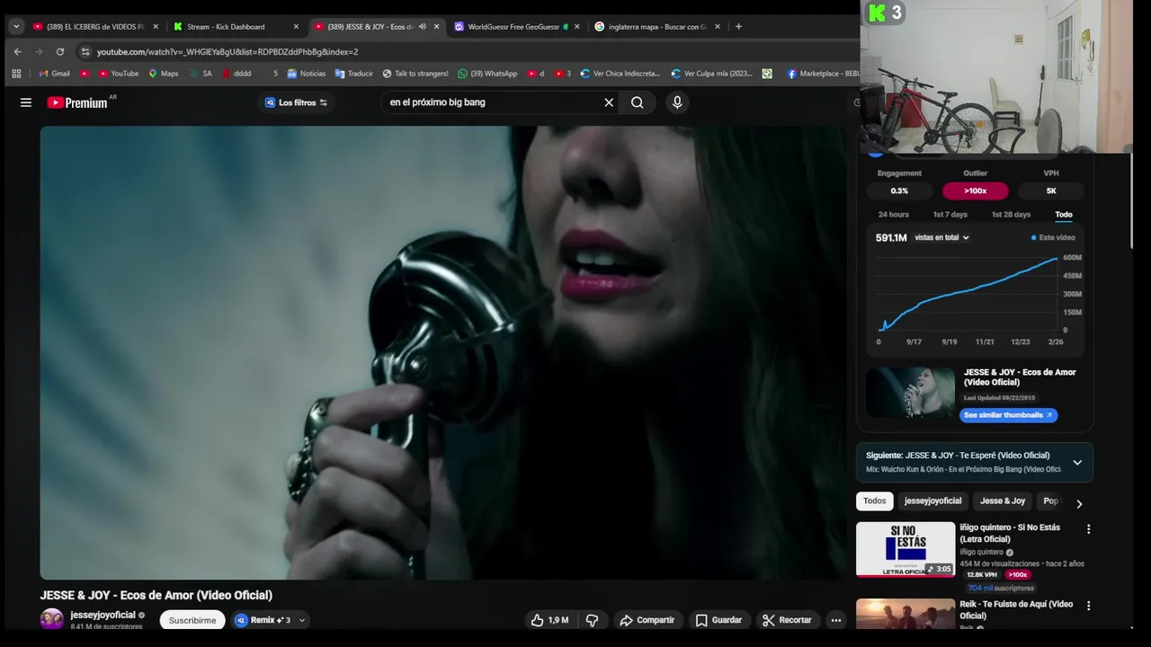This screenshot has height=647, width=1151.
Task: Click See similar thumbnails button
Action: click(1008, 415)
